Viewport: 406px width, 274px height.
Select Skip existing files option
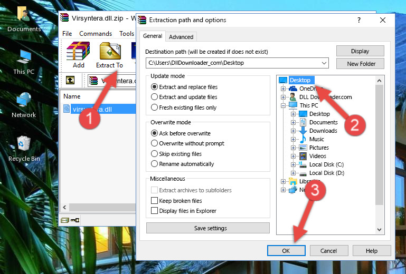point(154,154)
